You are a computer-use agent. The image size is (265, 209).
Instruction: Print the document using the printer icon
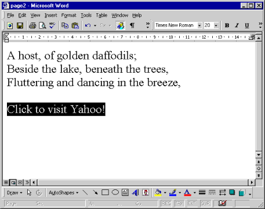click(32, 25)
